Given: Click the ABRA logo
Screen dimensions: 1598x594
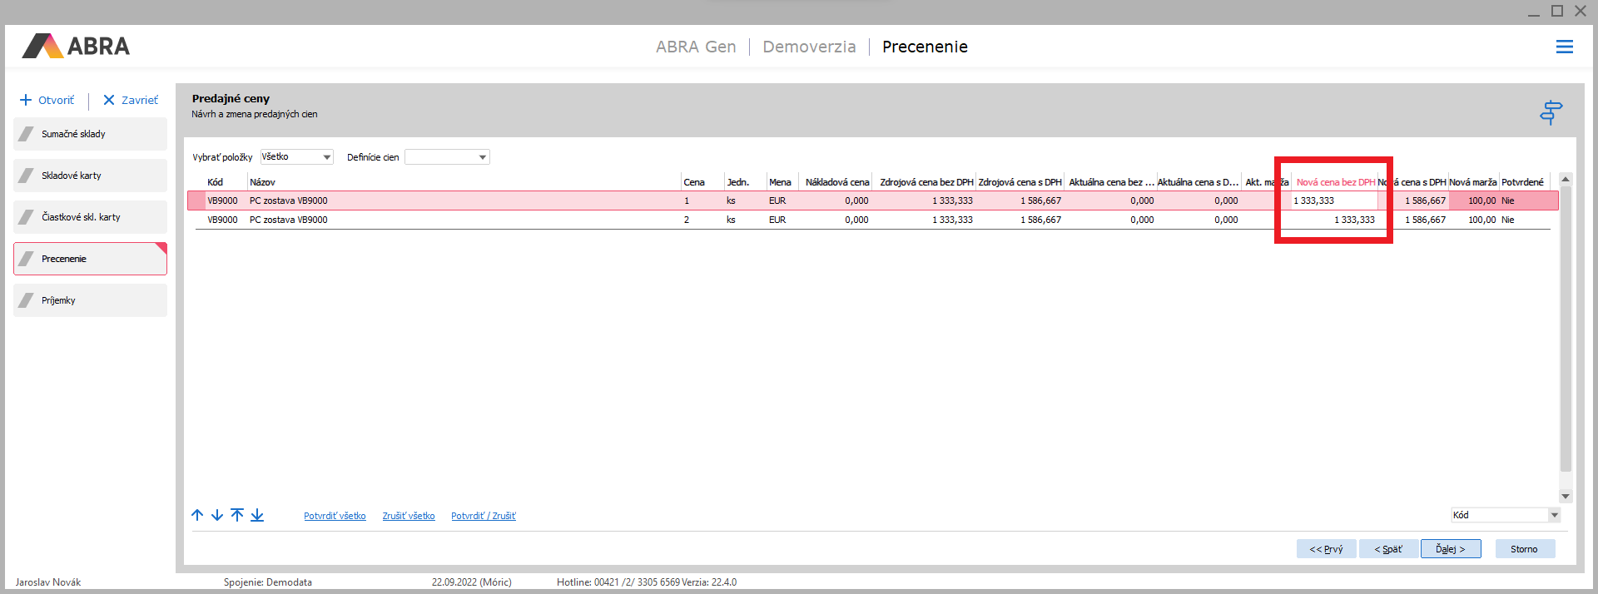Looking at the screenshot, I should pyautogui.click(x=77, y=47).
